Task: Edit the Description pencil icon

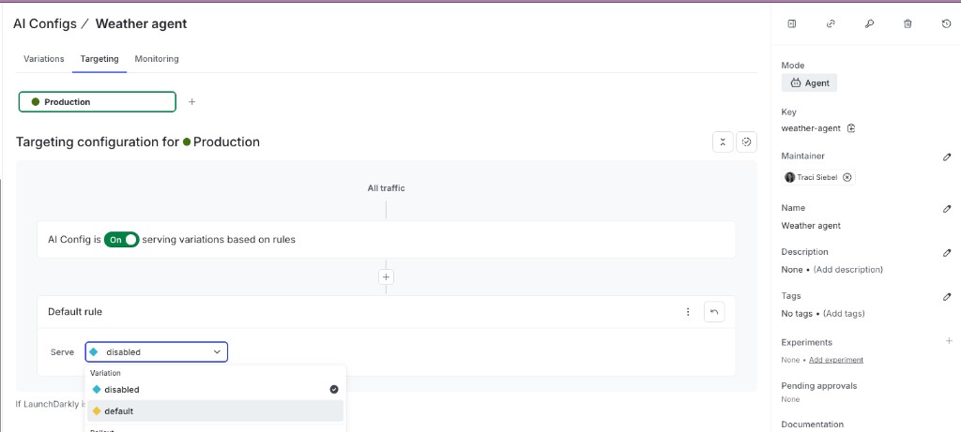Action: (947, 253)
